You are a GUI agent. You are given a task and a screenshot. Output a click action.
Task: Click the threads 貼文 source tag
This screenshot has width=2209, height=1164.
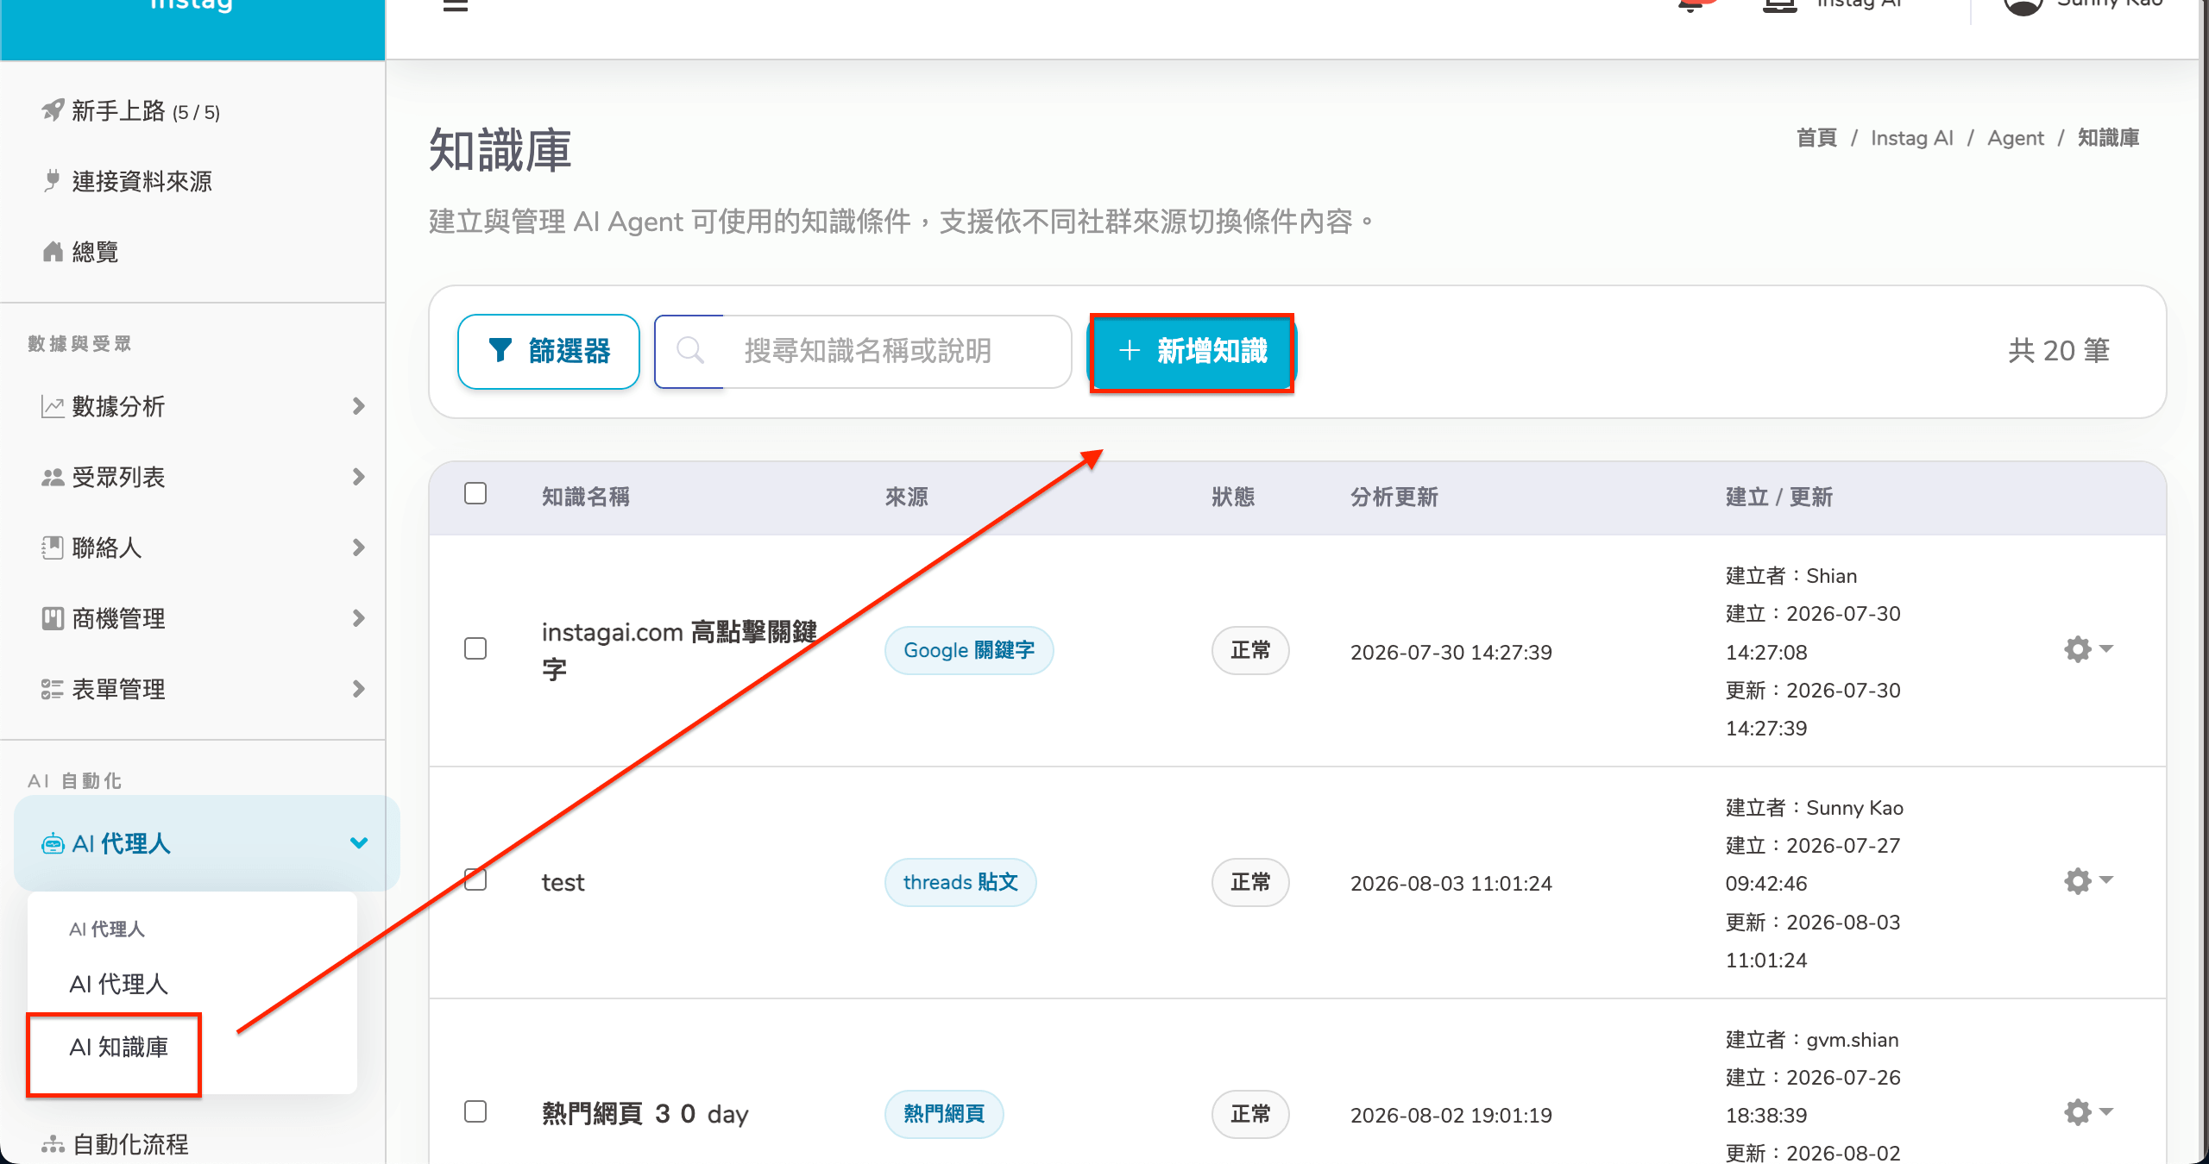tap(960, 882)
